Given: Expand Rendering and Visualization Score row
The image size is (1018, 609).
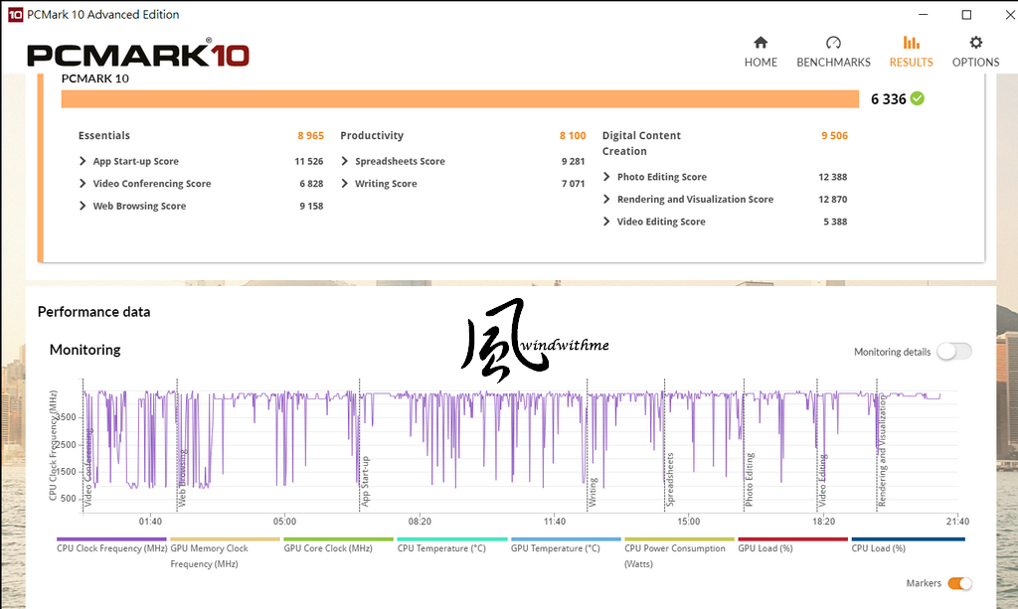Looking at the screenshot, I should 606,199.
